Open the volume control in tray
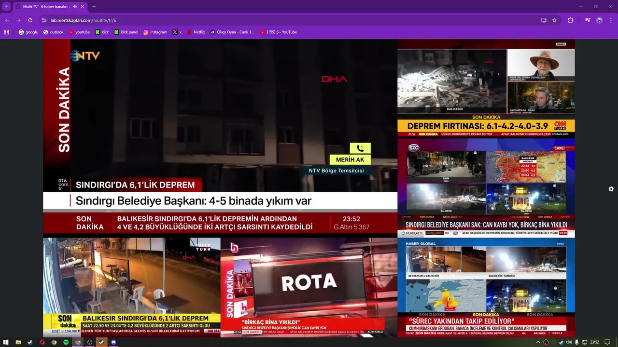The image size is (618, 347). point(569,342)
